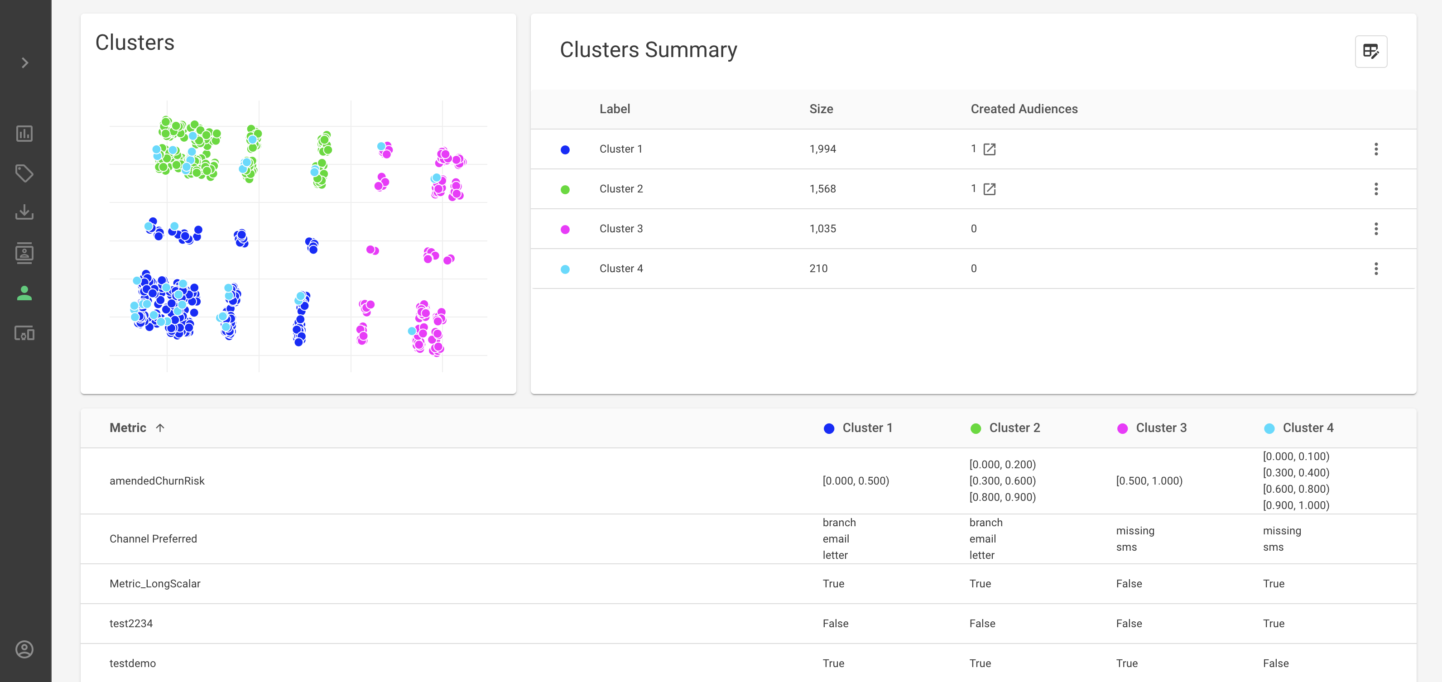Open the tag icon in the sidebar
Image resolution: width=1442 pixels, height=682 pixels.
[24, 173]
